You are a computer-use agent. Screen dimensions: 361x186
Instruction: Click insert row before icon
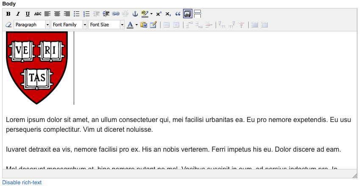189,25
